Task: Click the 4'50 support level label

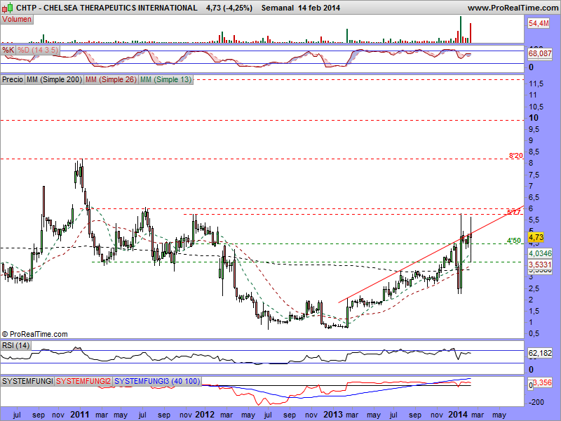Action: [x=514, y=240]
